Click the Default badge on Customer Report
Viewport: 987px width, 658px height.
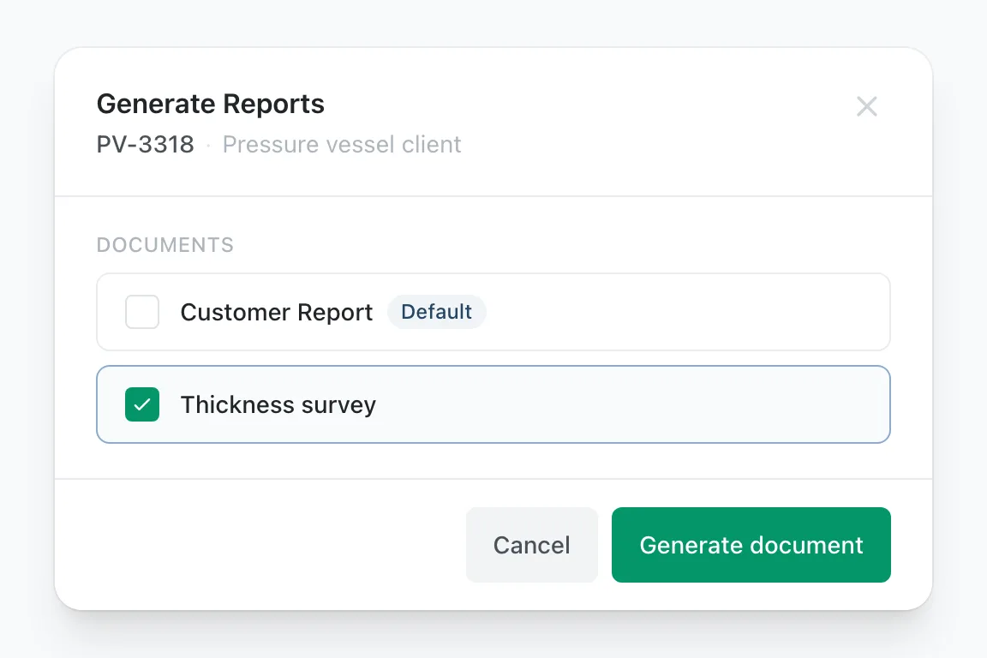pyautogui.click(x=436, y=312)
